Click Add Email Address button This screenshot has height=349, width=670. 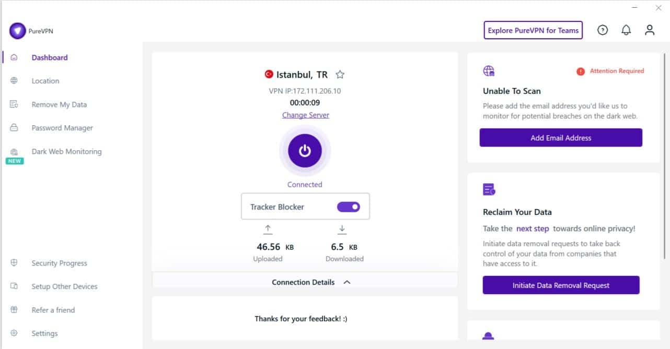[x=561, y=138]
